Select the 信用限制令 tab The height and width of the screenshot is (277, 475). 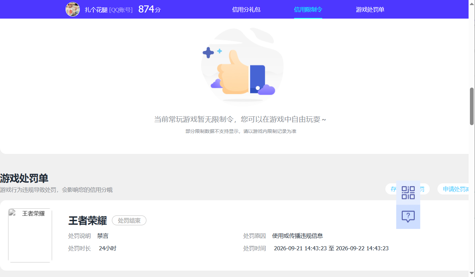(x=308, y=9)
